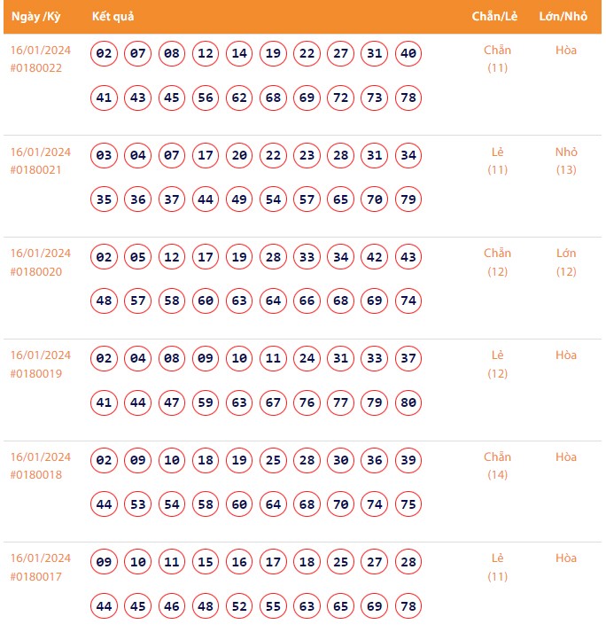
Task: Click ball 74 in draw #0180020
Action: point(408,301)
